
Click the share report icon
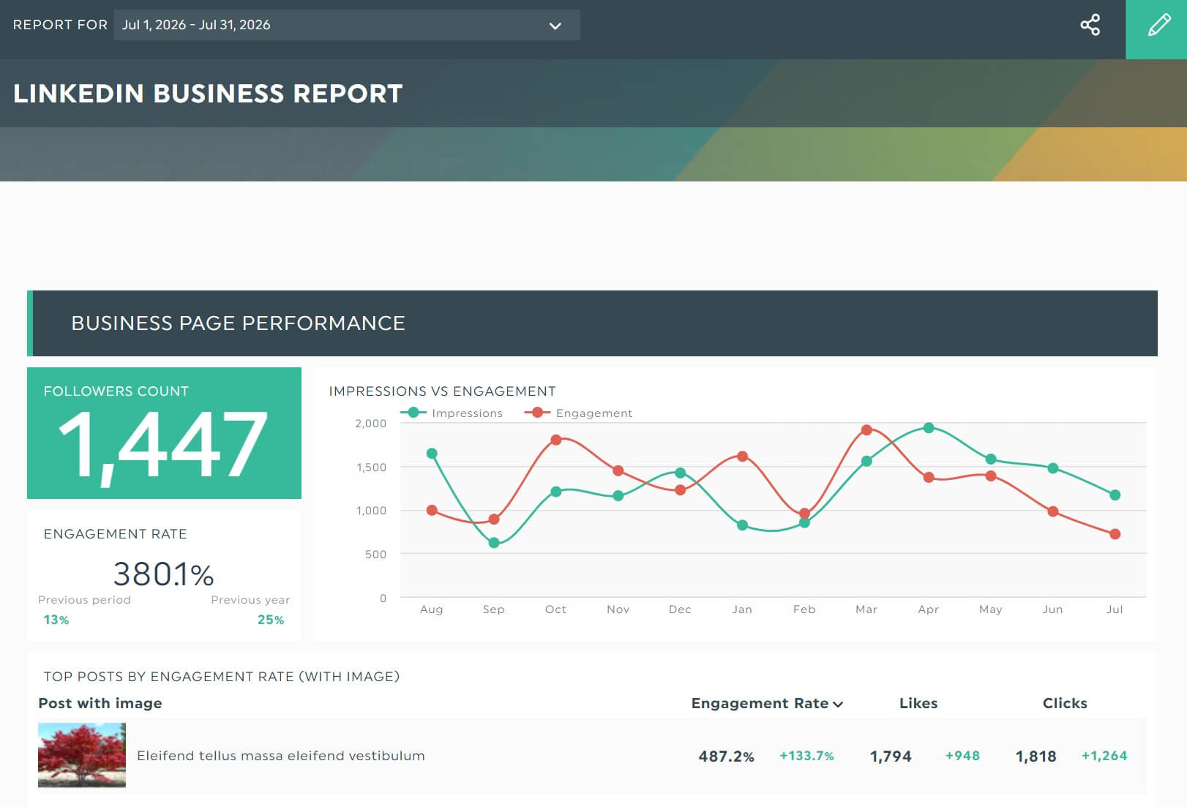tap(1090, 25)
